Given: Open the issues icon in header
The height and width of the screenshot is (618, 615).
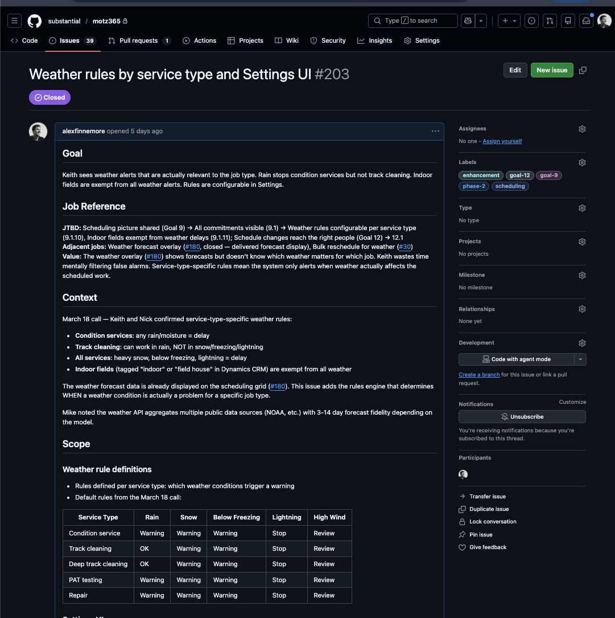Looking at the screenshot, I should pos(531,21).
